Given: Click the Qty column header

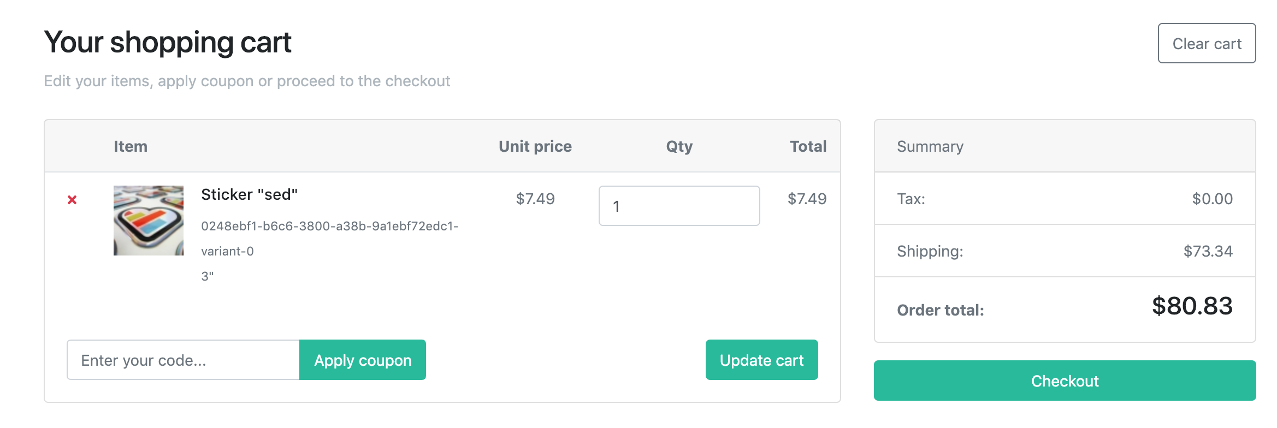Looking at the screenshot, I should [679, 146].
